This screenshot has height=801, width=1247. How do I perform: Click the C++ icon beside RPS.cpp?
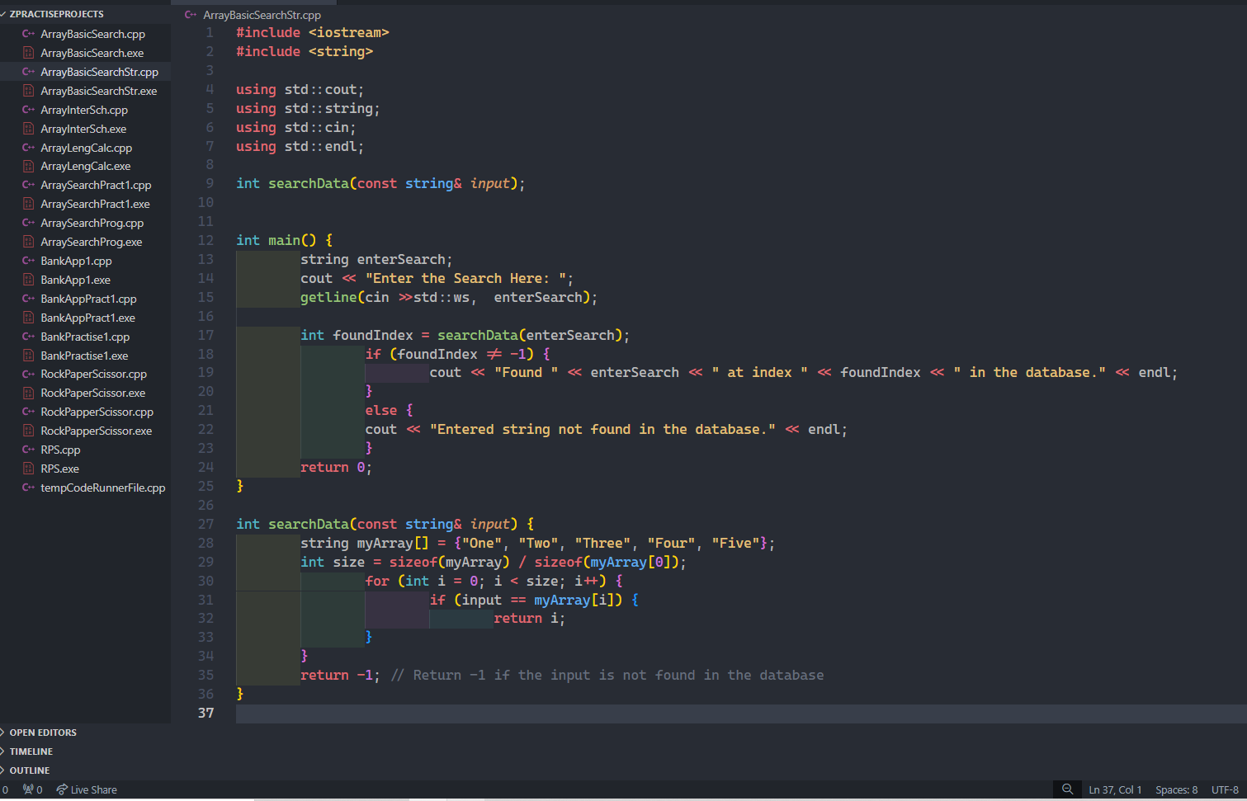[x=28, y=450]
